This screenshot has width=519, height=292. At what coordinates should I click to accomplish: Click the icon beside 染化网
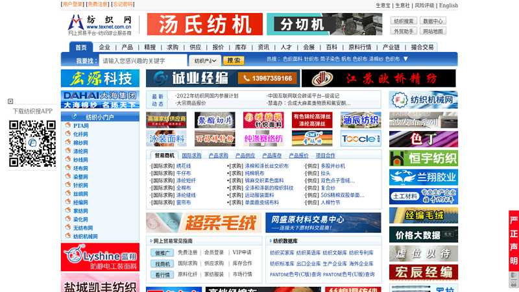tap(68, 219)
